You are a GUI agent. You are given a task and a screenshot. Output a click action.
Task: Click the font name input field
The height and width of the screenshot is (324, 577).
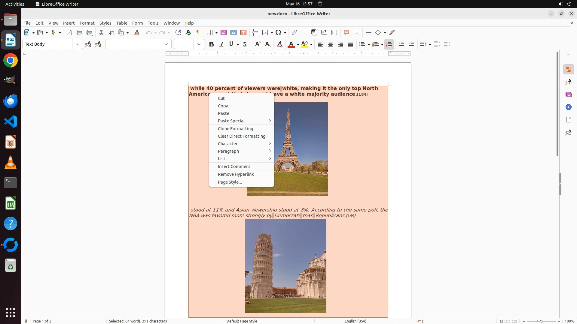click(133, 44)
